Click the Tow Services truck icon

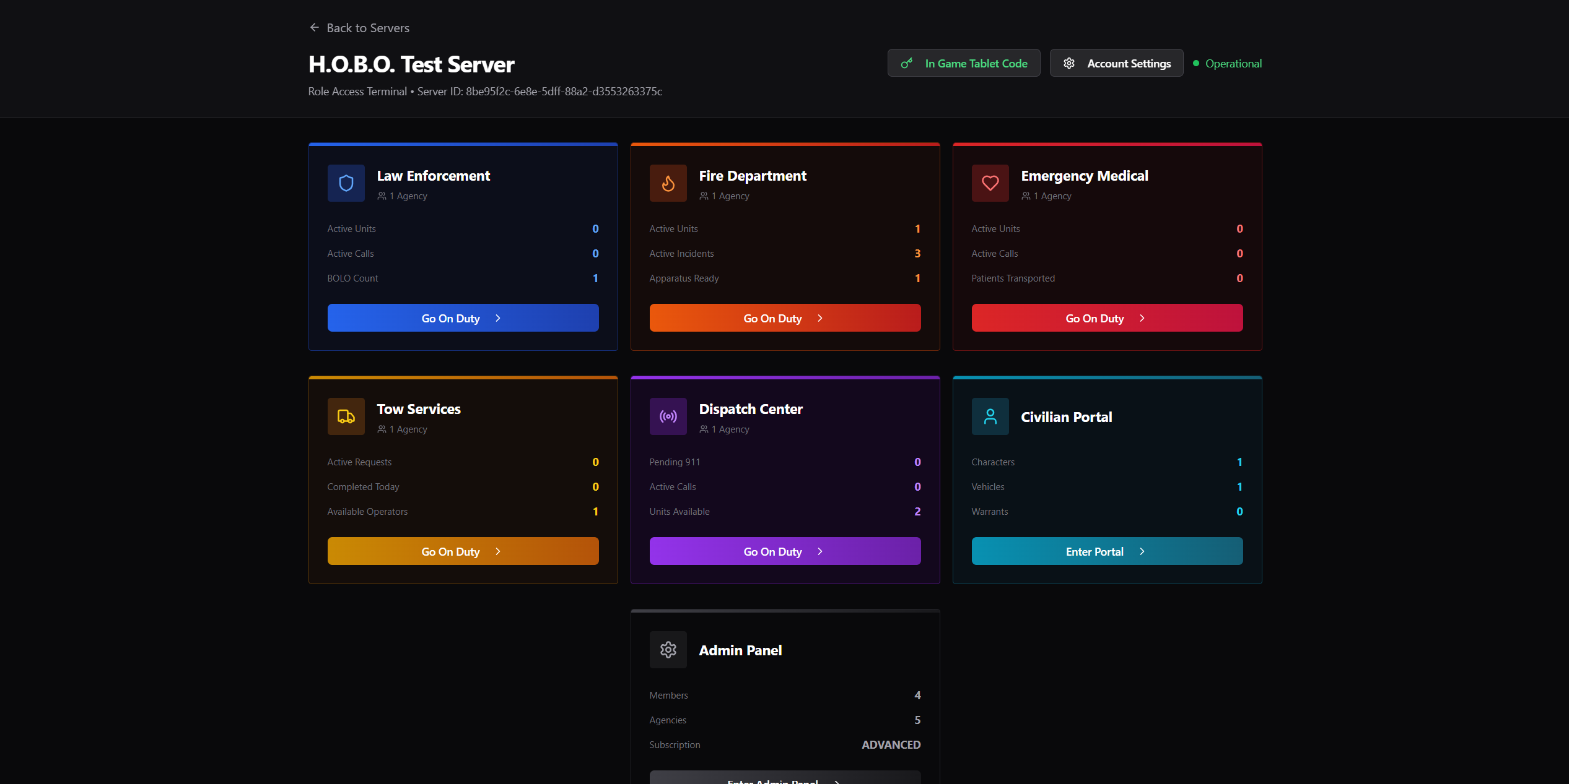point(346,416)
